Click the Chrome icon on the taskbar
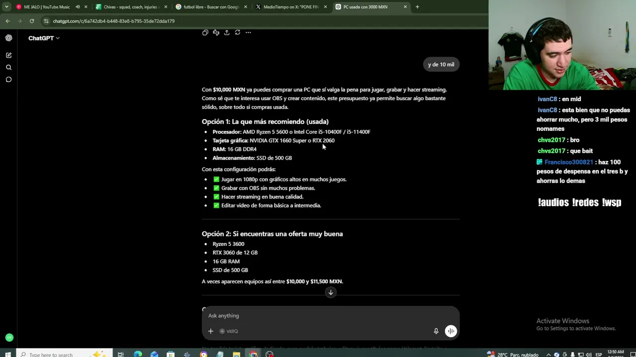The width and height of the screenshot is (636, 357). [x=253, y=354]
